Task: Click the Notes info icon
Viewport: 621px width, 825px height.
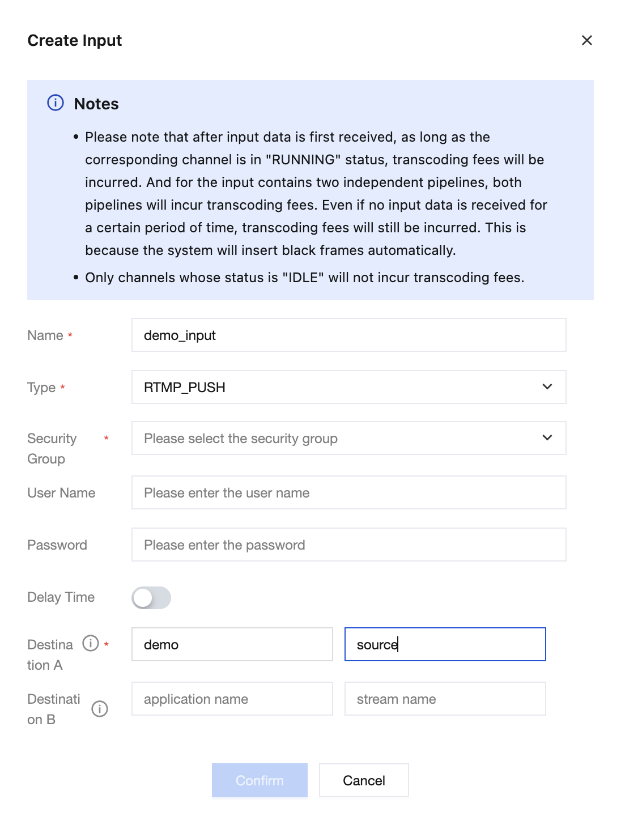Action: pyautogui.click(x=56, y=103)
